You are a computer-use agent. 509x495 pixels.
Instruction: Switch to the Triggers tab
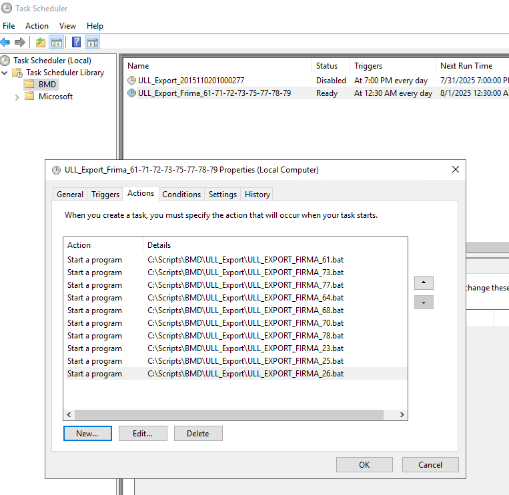click(x=105, y=195)
